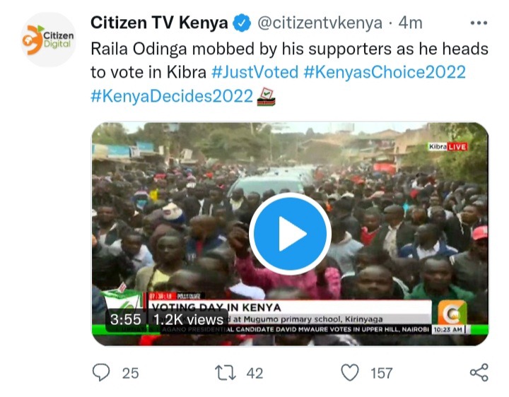The height and width of the screenshot is (397, 509).
Task: Click the @citizentvkenya handle
Action: (320, 23)
